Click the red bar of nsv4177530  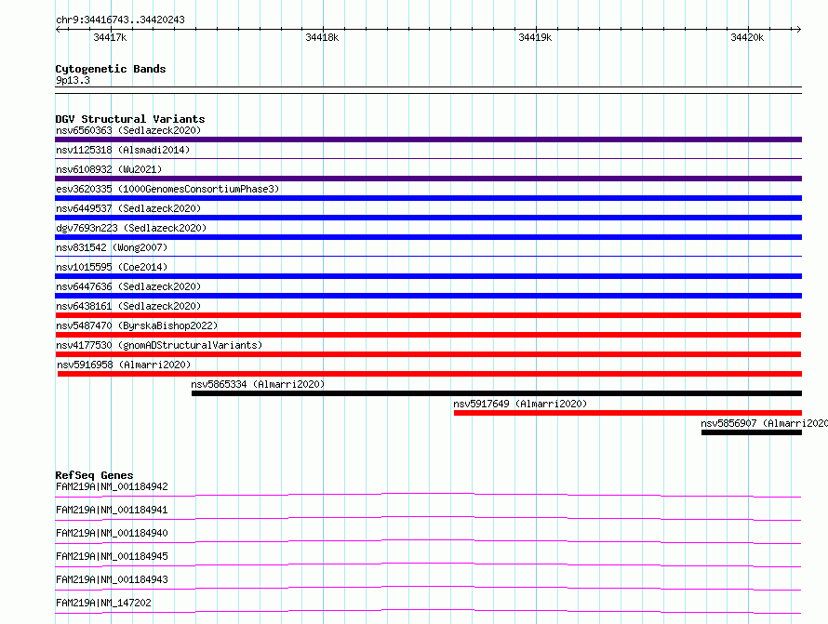click(428, 354)
